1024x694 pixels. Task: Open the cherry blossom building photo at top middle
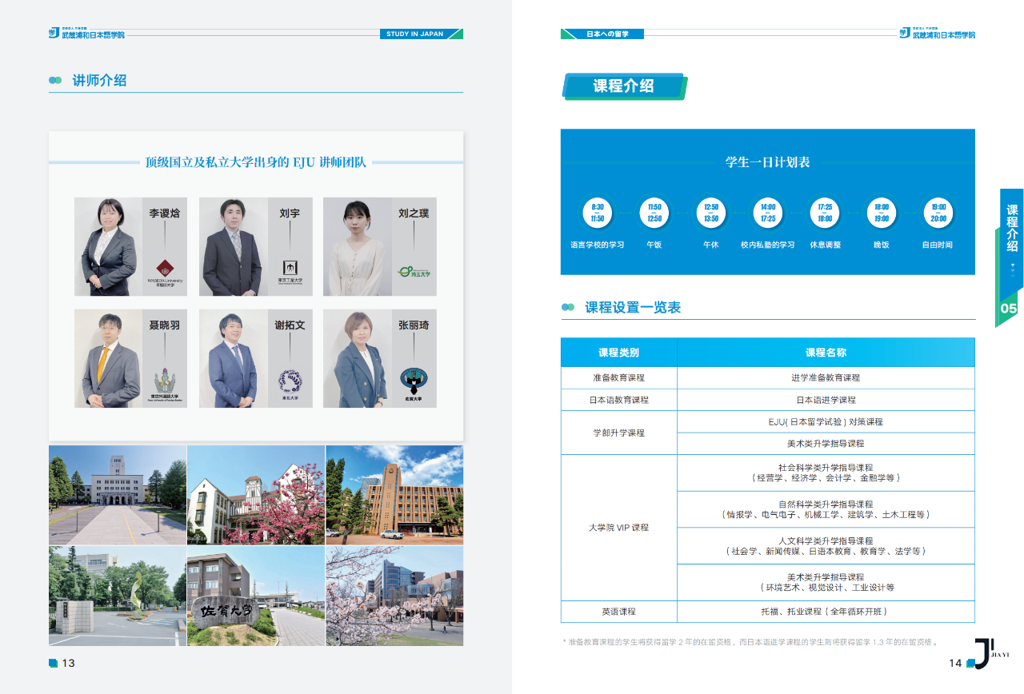pyautogui.click(x=256, y=495)
